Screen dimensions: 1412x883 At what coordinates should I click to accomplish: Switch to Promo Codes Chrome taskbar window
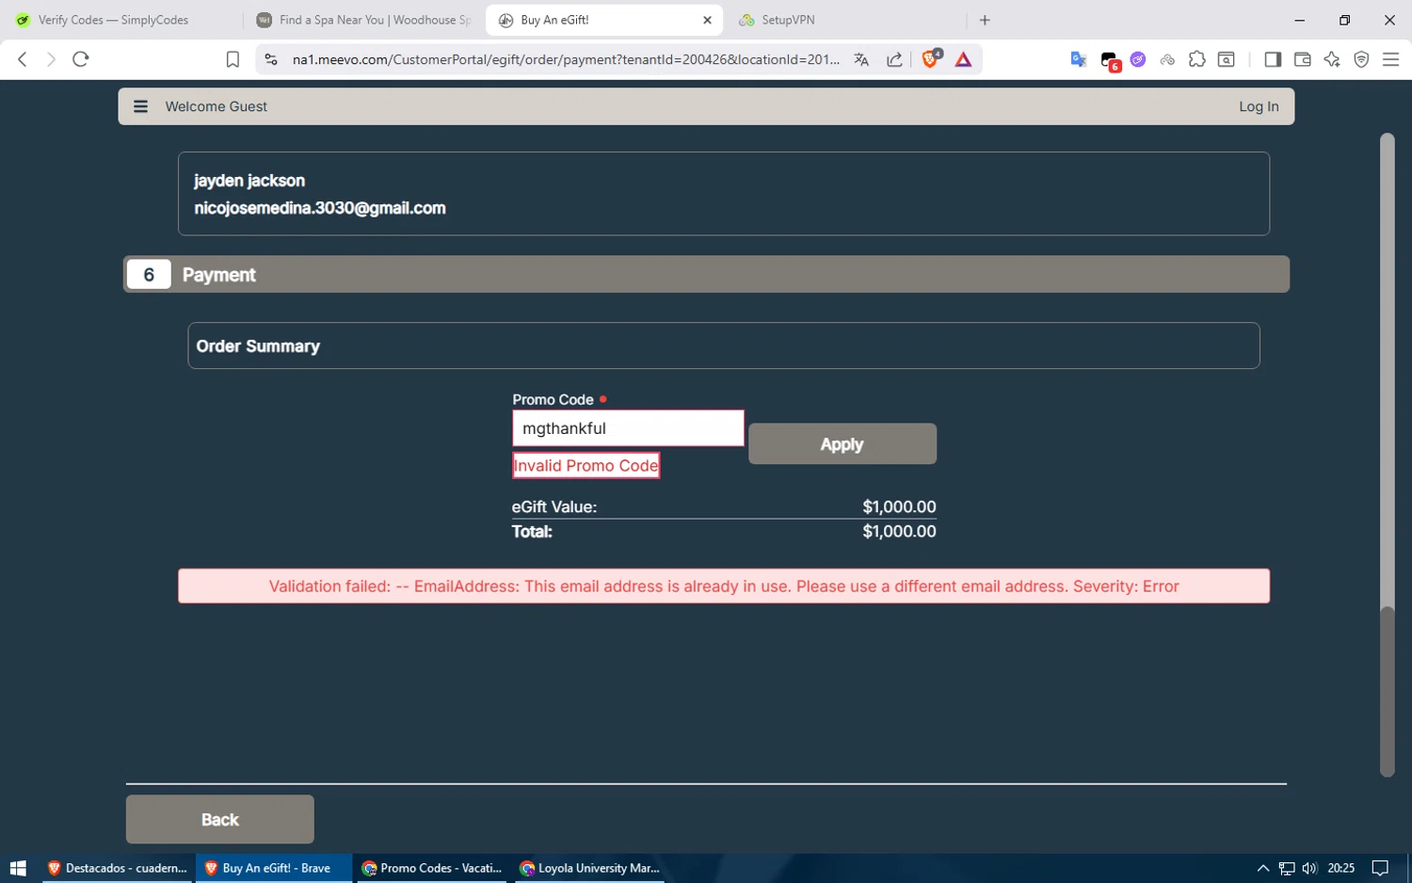[x=433, y=868]
